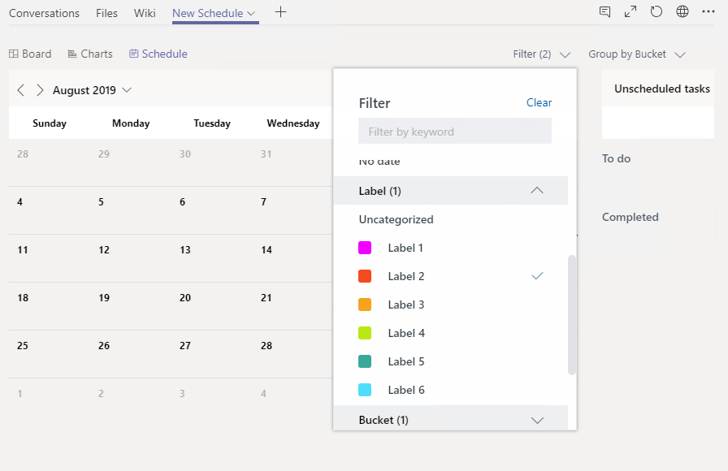This screenshot has height=471, width=728.
Task: Reload the tab with refresh icon
Action: pos(656,11)
